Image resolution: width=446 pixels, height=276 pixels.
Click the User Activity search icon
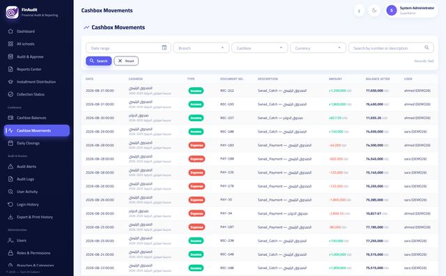(10, 192)
